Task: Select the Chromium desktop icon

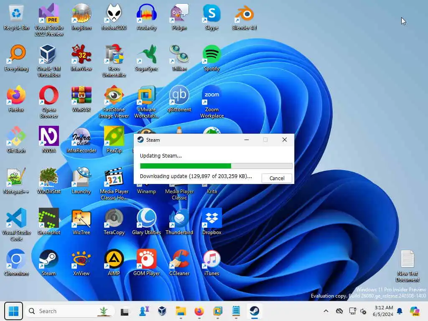Action: tap(16, 262)
